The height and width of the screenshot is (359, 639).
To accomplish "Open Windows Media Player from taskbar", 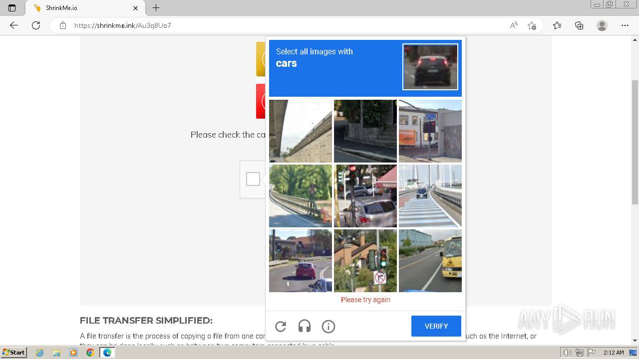I will [x=73, y=353].
